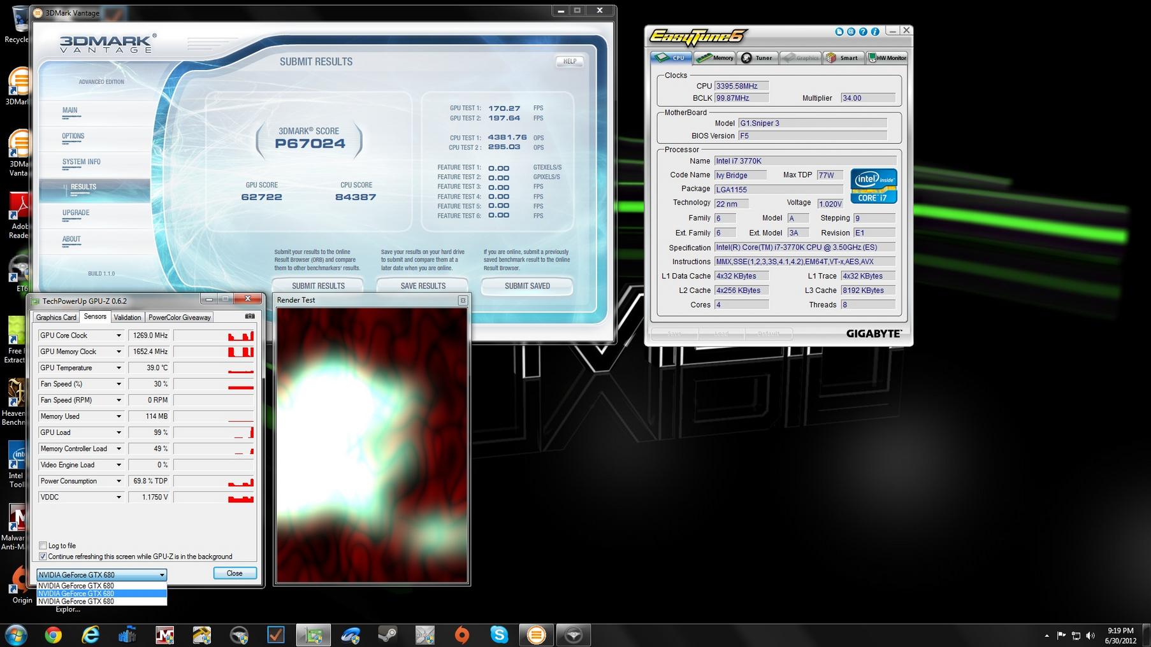Open 3DMark Vantage Help button
This screenshot has width=1151, height=647.
[x=569, y=61]
